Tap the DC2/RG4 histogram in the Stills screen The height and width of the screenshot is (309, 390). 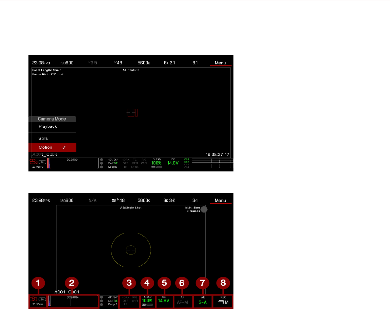coord(73,301)
